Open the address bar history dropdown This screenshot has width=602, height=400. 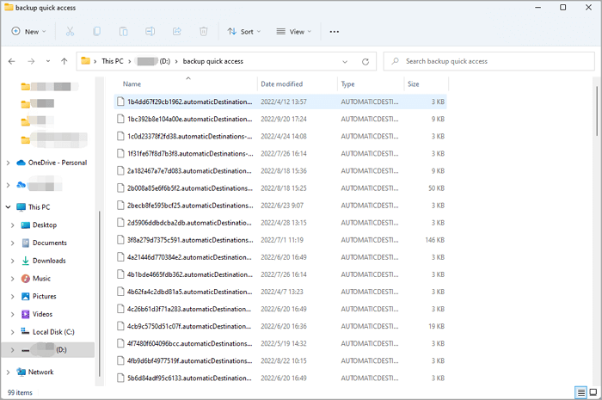click(345, 62)
